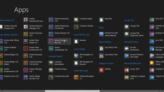This screenshot has height=92, width=164.
Task: Open Excel 2013 icon
Action: [152, 20]
